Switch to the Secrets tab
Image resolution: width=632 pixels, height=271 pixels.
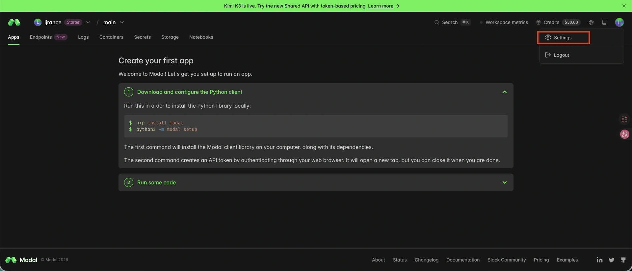(142, 37)
